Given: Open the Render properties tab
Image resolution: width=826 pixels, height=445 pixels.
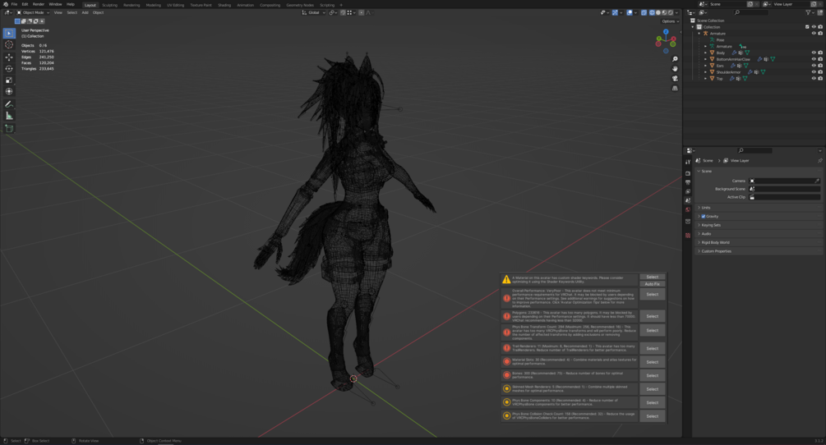Looking at the screenshot, I should pos(688,173).
